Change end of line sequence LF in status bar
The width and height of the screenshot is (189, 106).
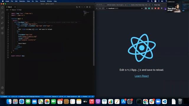[65, 97]
